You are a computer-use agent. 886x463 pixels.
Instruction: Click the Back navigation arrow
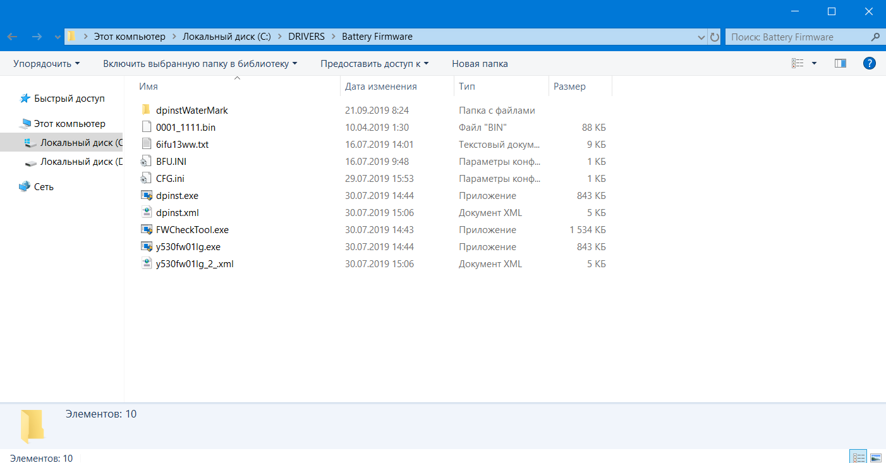(13, 37)
